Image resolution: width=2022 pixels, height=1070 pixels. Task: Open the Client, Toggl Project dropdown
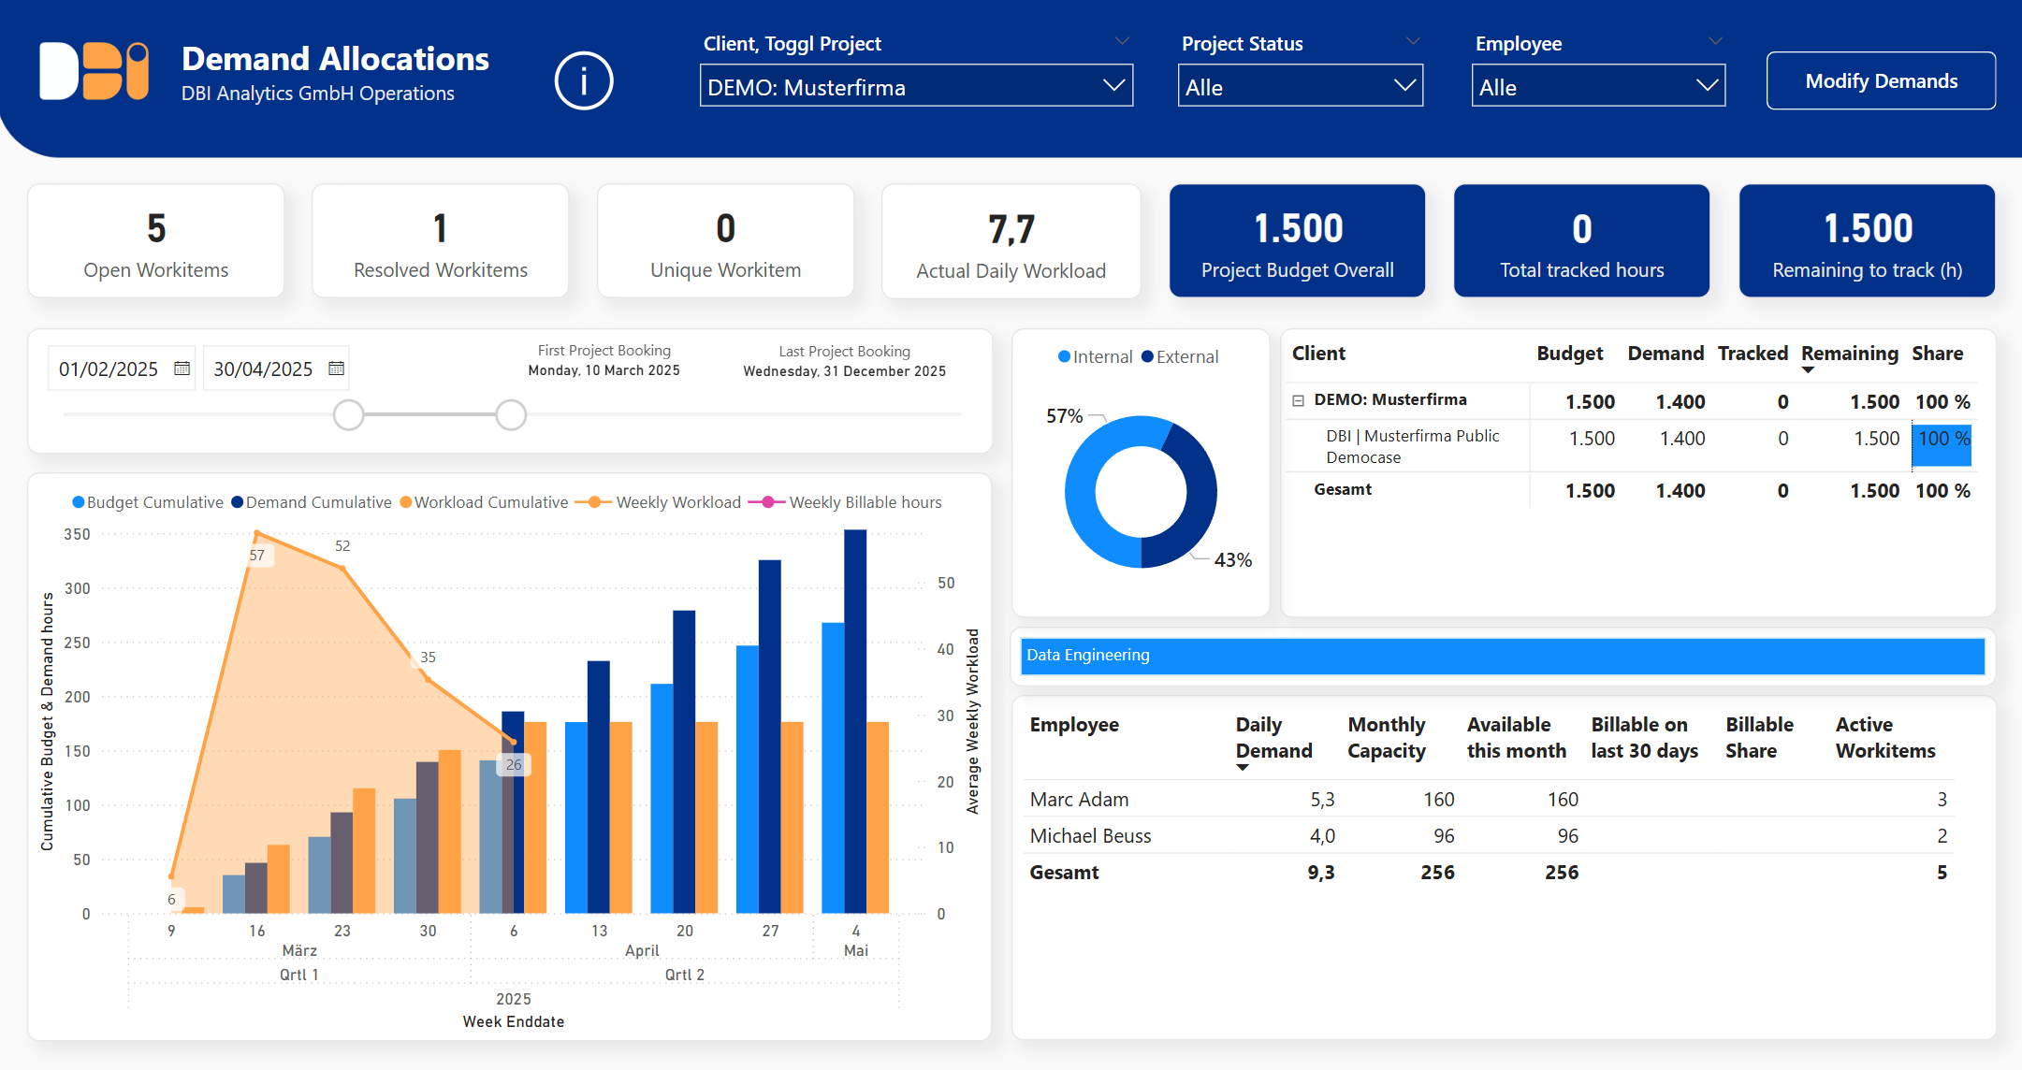point(916,86)
